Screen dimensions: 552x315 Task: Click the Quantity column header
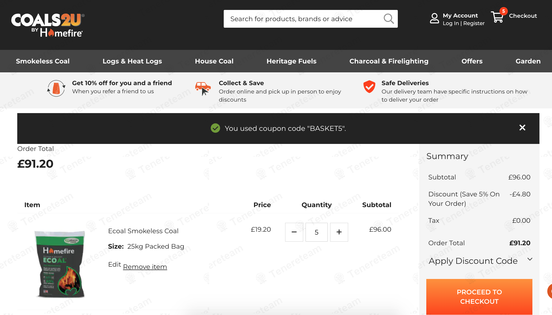click(317, 205)
